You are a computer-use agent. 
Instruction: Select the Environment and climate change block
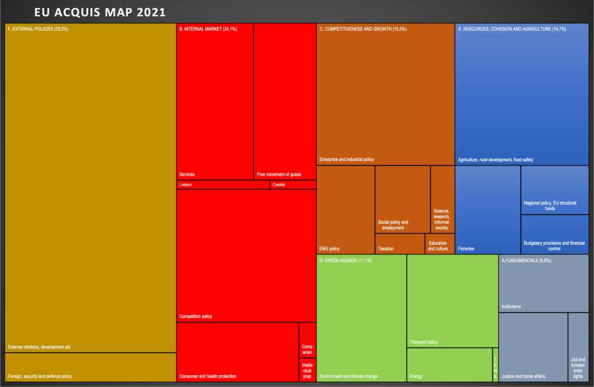tap(361, 319)
